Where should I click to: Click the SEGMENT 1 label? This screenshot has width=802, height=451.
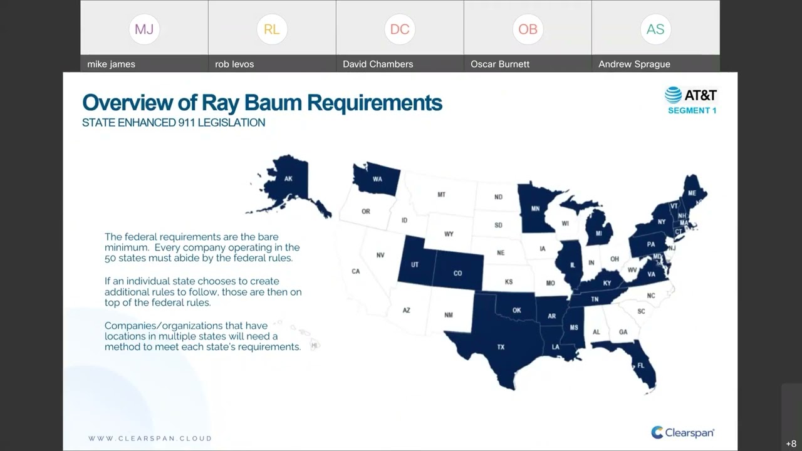(x=692, y=110)
